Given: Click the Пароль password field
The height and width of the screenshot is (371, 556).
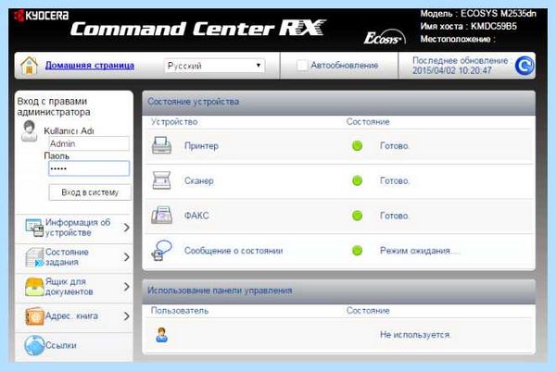Looking at the screenshot, I should coord(89,168).
